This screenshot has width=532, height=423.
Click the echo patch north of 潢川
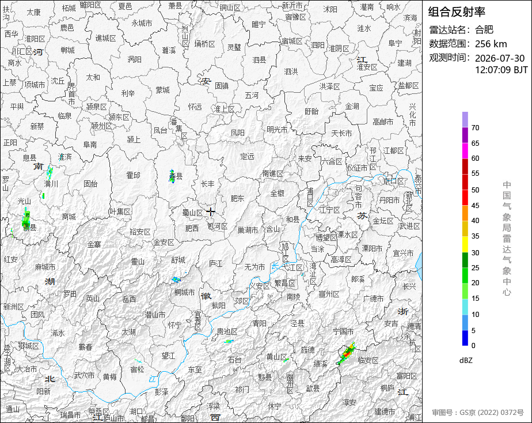(50, 172)
